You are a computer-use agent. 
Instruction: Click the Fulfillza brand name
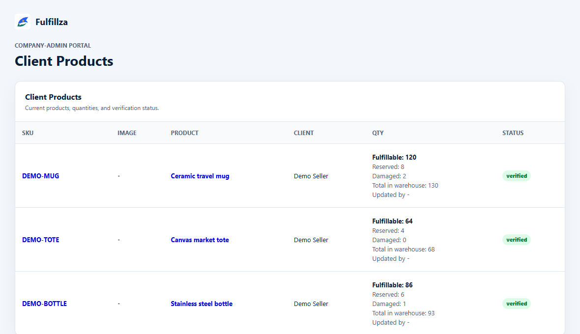(x=52, y=22)
